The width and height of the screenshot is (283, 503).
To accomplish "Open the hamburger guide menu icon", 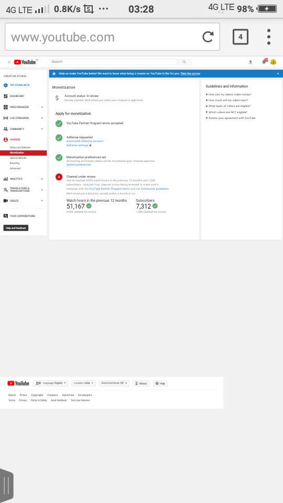I will tap(9, 62).
